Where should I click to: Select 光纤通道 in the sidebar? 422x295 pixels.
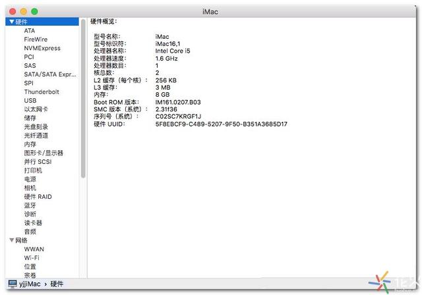click(x=36, y=136)
